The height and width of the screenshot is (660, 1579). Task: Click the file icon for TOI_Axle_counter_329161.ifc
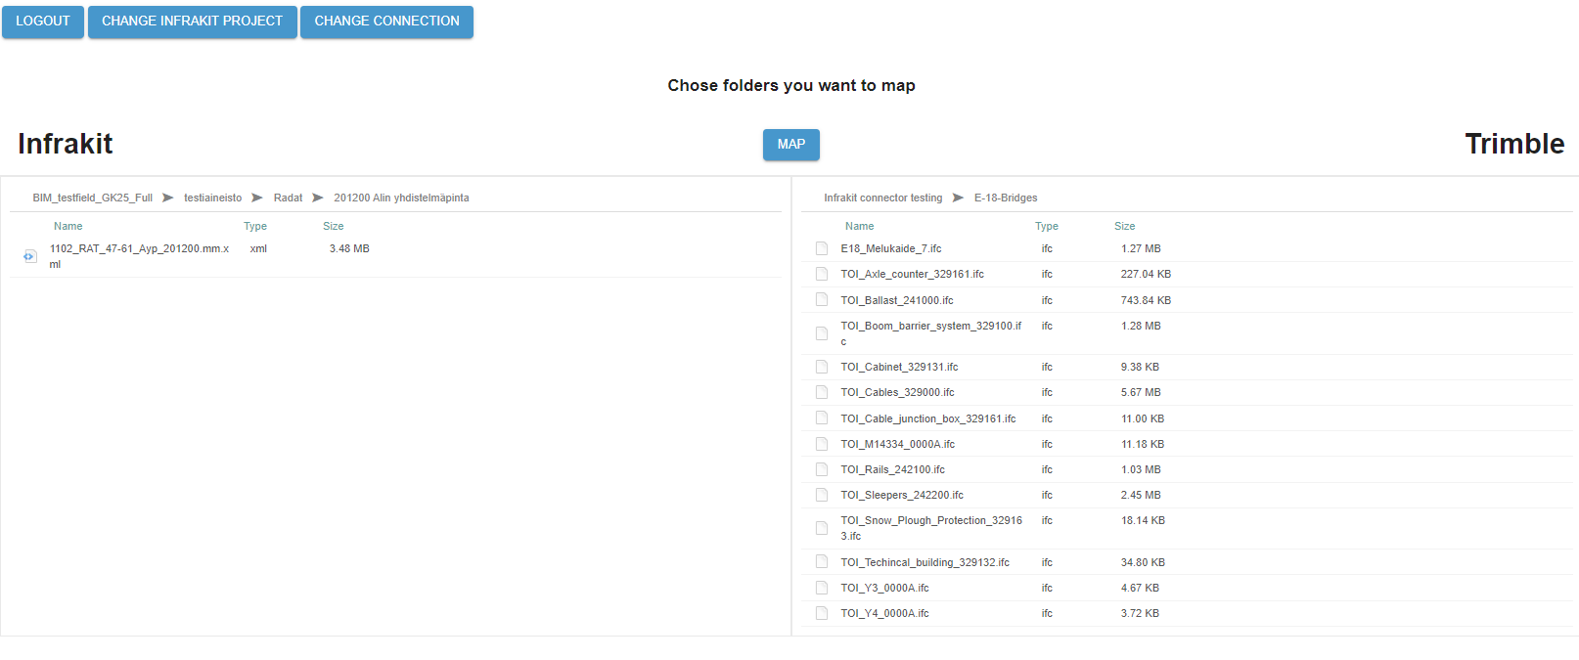[822, 274]
